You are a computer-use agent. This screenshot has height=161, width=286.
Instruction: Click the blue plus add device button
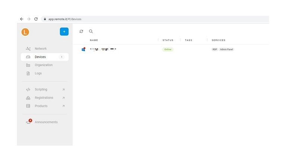64,32
